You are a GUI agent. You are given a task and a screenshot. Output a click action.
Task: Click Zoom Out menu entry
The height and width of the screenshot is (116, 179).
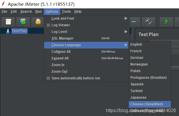tap(86, 72)
